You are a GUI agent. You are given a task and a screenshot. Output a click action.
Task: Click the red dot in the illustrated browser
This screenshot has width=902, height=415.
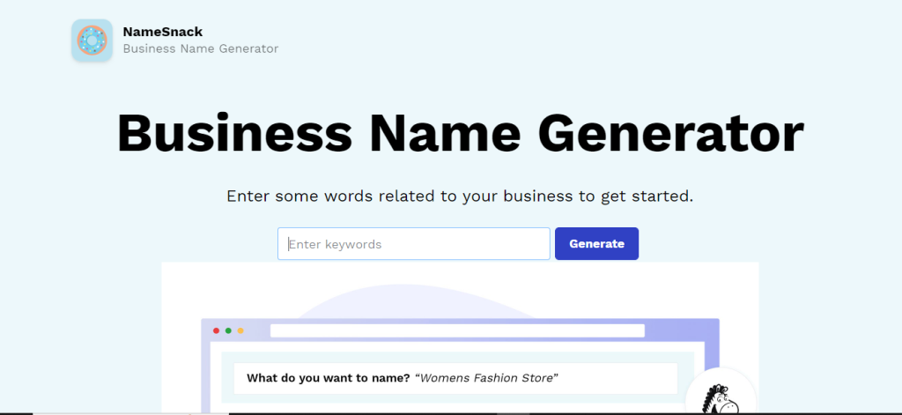(x=217, y=331)
